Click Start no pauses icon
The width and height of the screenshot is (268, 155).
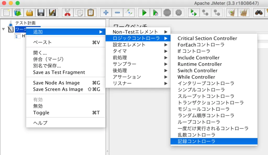point(155,13)
